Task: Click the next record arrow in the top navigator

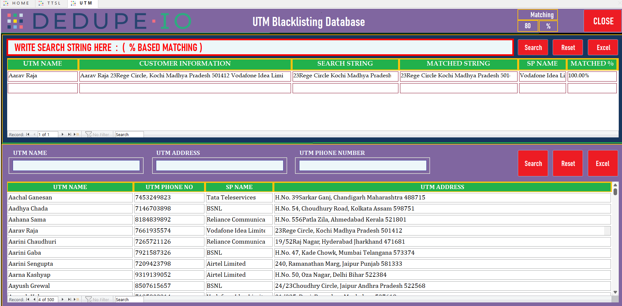Action: pos(62,134)
